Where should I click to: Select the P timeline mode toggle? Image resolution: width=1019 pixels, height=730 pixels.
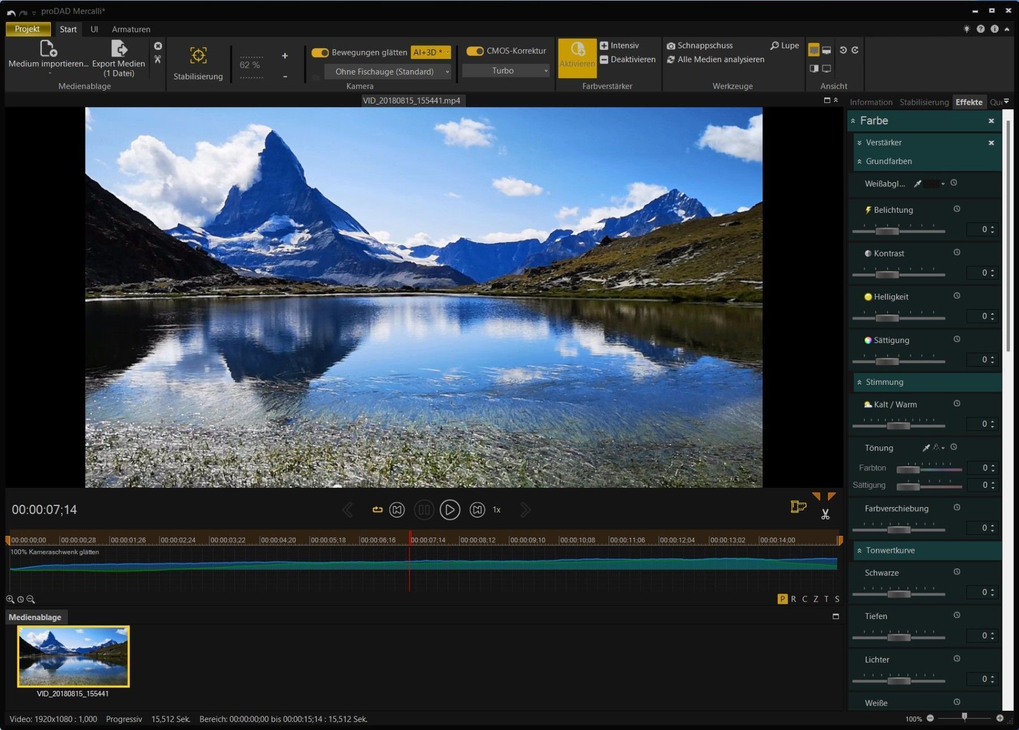(782, 599)
